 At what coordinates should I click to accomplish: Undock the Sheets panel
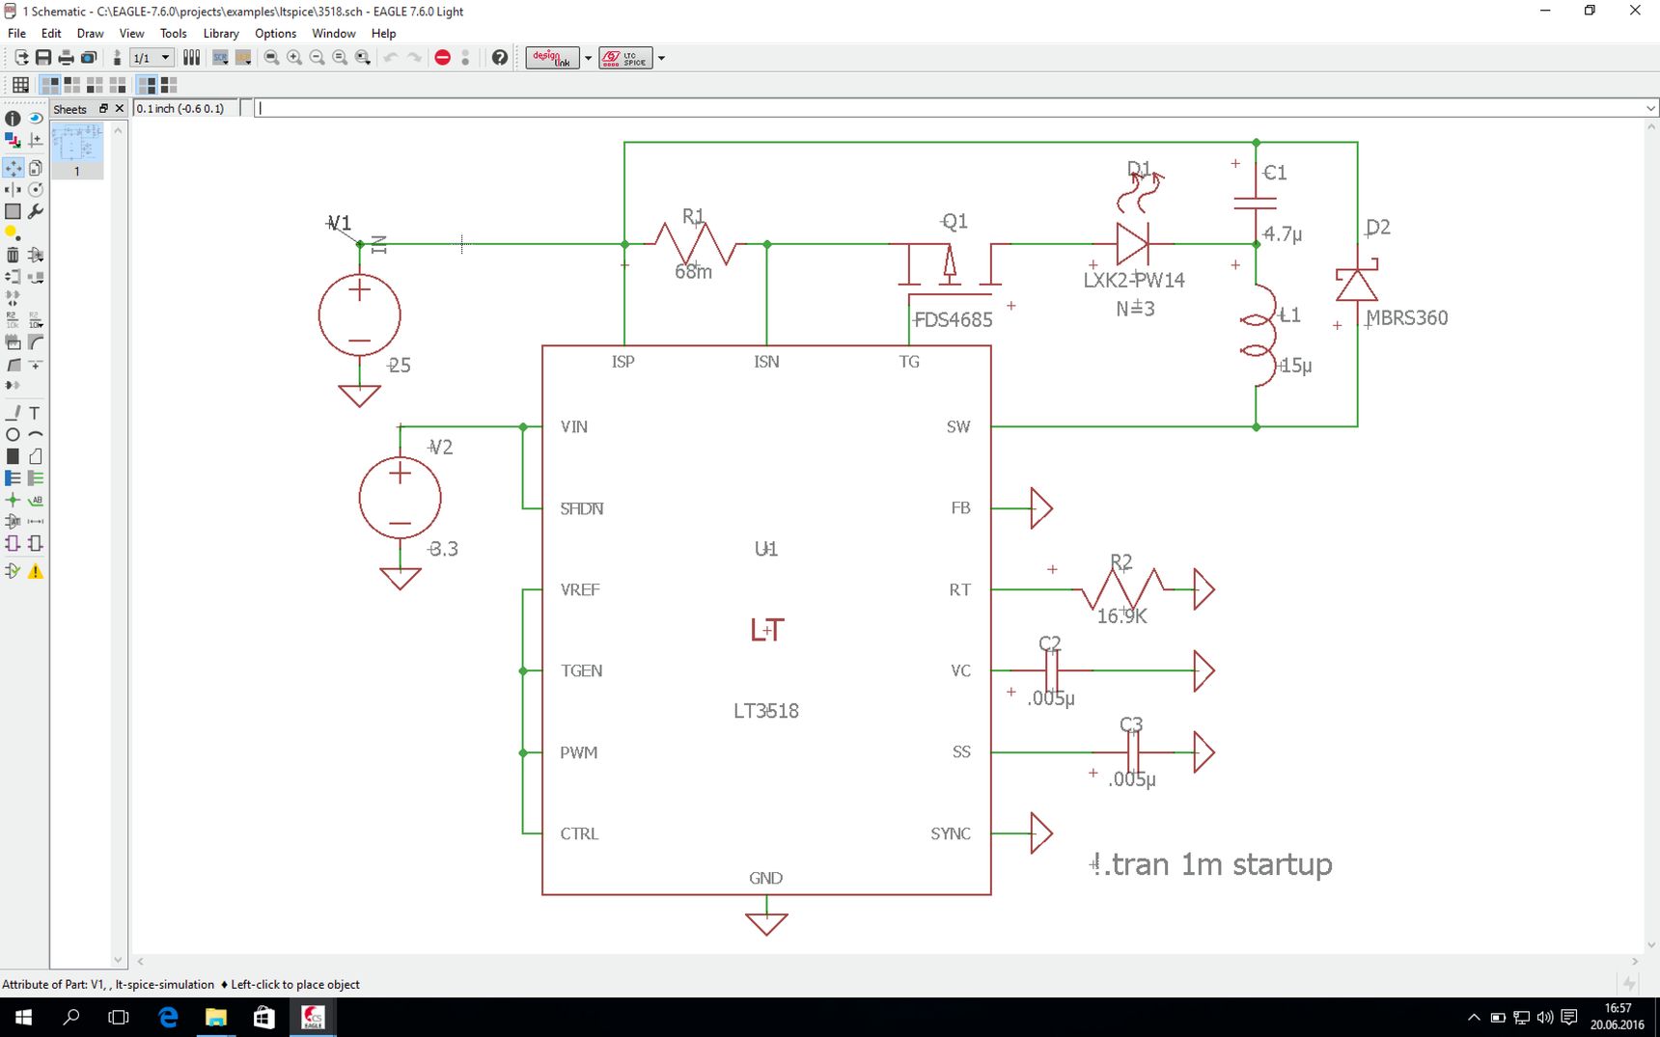click(103, 108)
